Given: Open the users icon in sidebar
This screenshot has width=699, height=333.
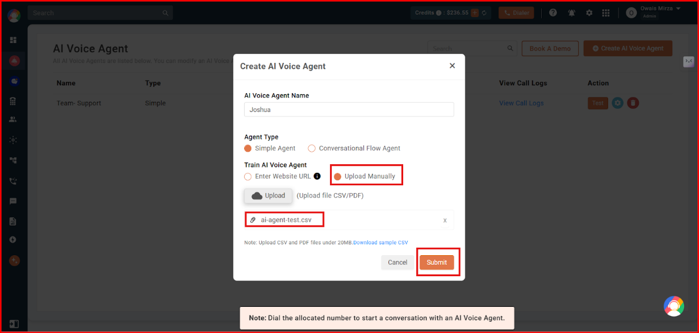Looking at the screenshot, I should (x=13, y=119).
